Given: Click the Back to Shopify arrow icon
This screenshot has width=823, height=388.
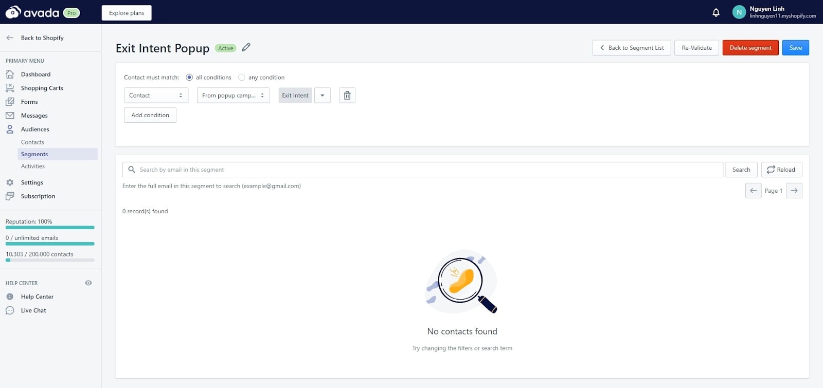Looking at the screenshot, I should click(x=10, y=38).
